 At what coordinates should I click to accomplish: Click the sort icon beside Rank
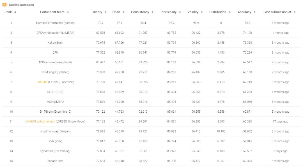coord(15,12)
